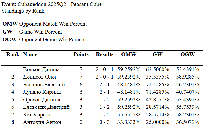Click Еловских Дмитрий in the standings
This screenshot has width=203, height=129.
pos(46,107)
